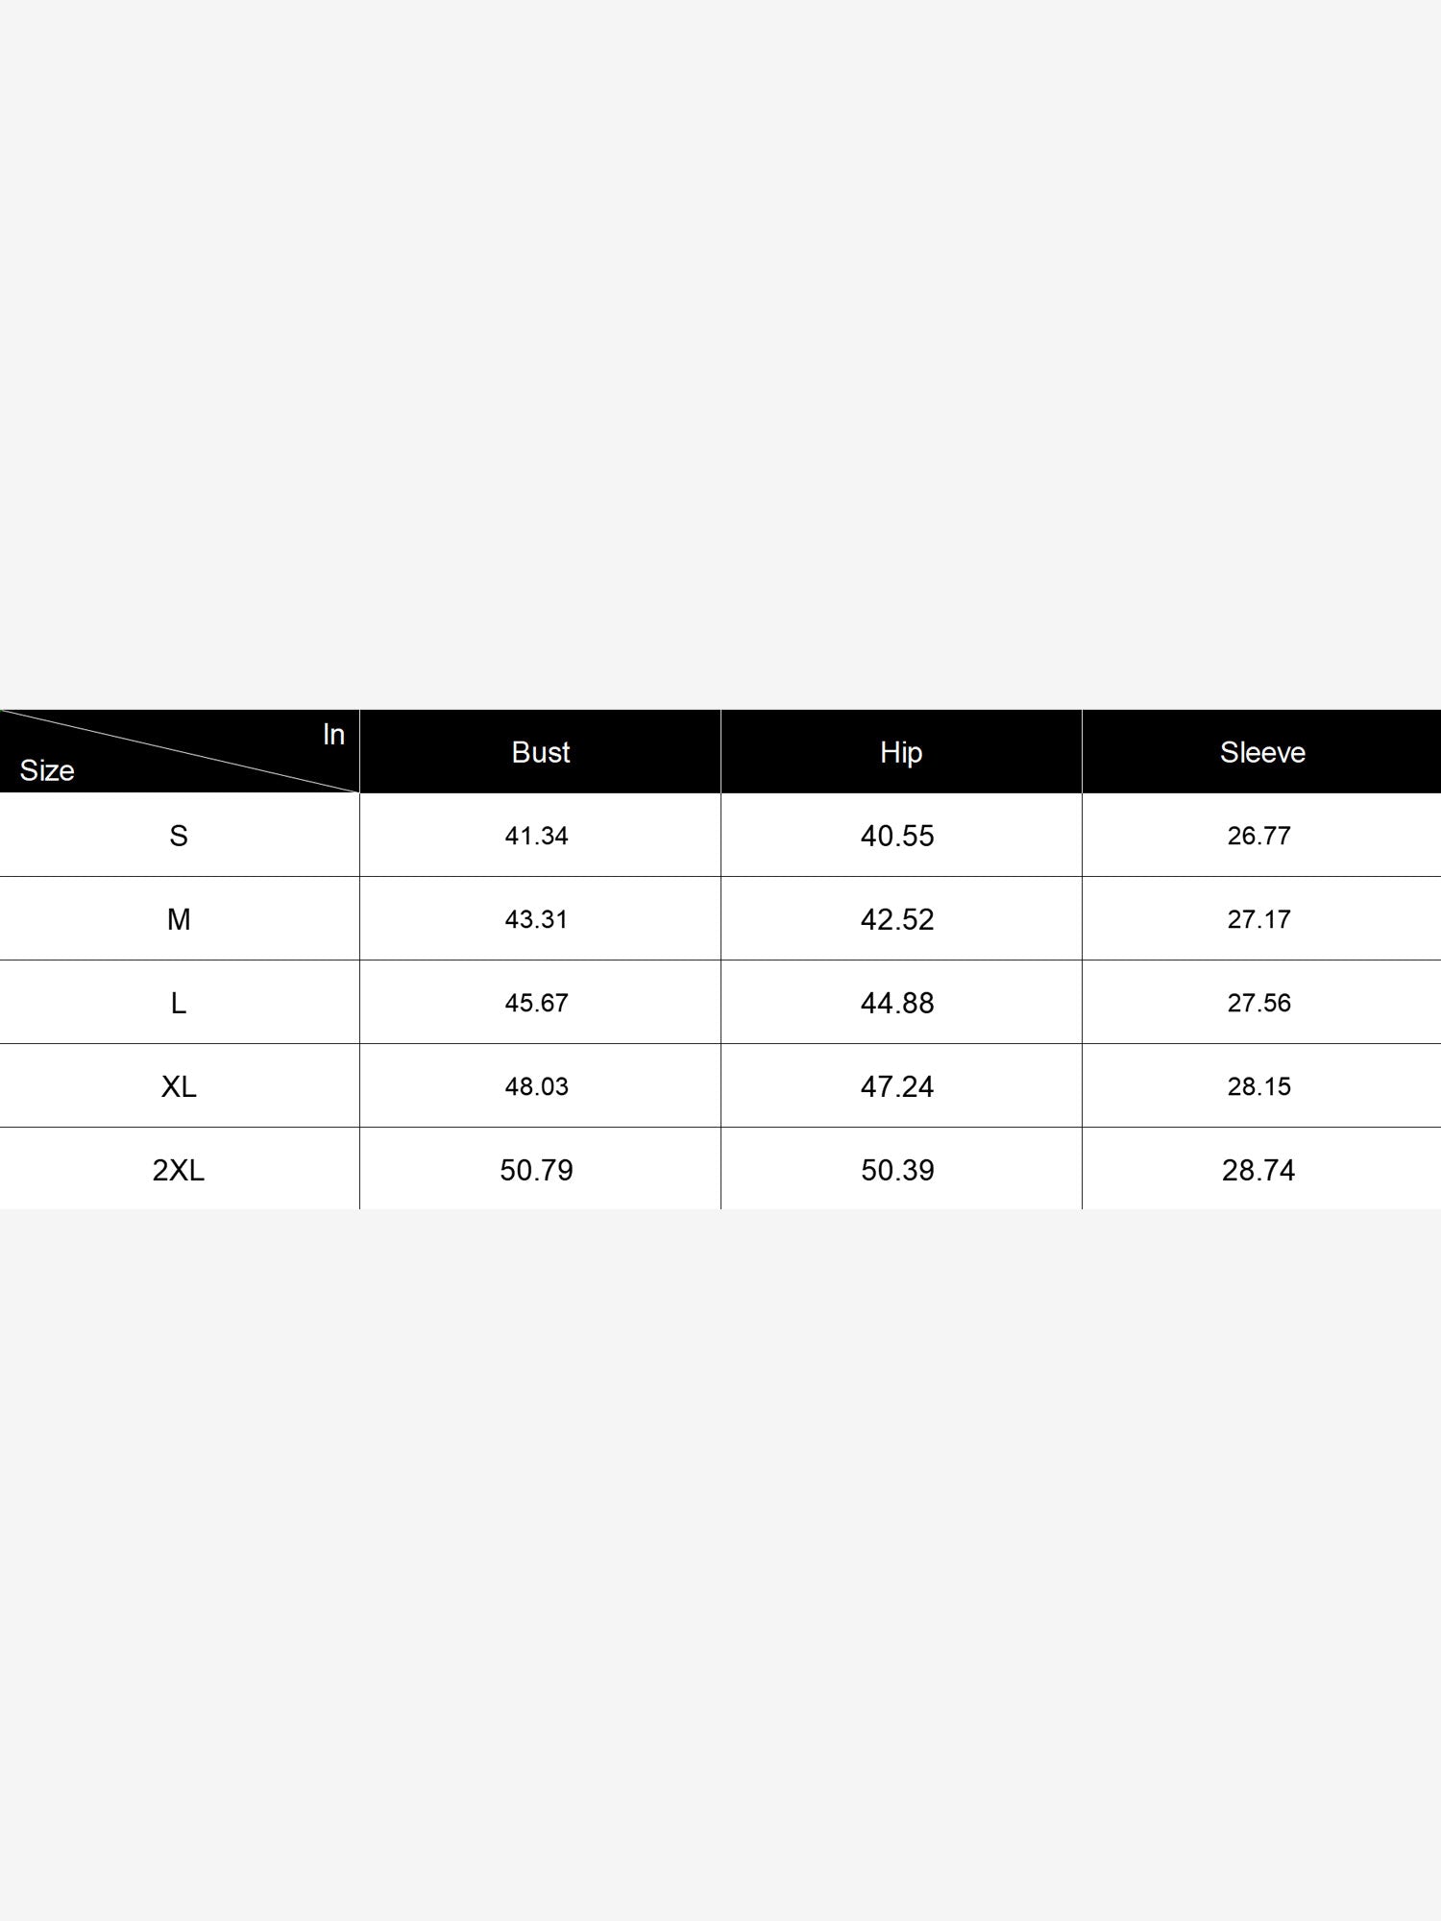Select hip value 42.52 for size M
This screenshot has width=1441, height=1921.
click(897, 919)
